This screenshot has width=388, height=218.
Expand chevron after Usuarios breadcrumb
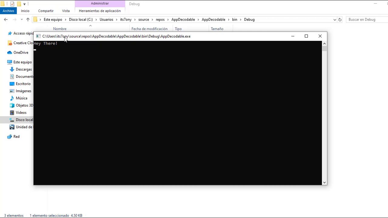pos(117,19)
